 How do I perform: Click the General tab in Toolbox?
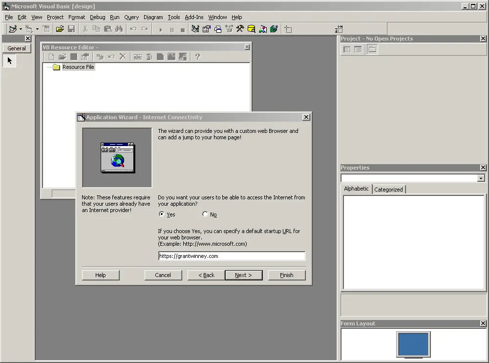tap(17, 48)
